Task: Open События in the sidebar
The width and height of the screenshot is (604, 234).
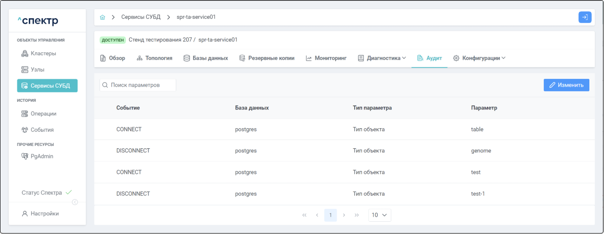Action: click(x=42, y=130)
